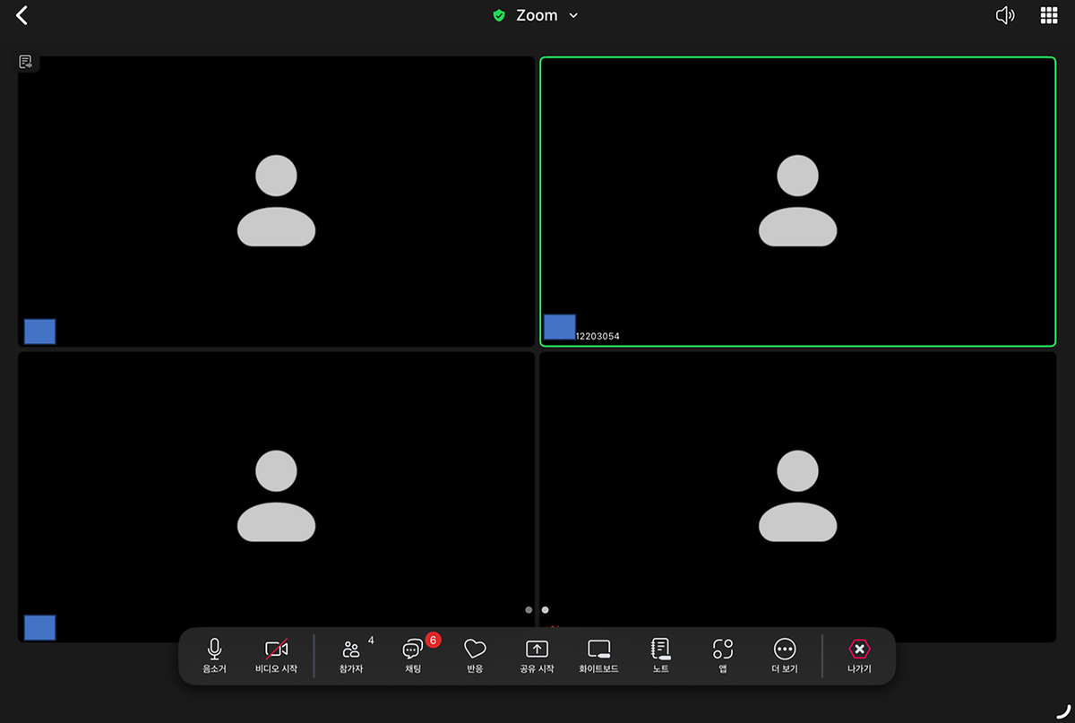Open the 앱 apps panel
This screenshot has width=1075, height=723.
tap(723, 657)
